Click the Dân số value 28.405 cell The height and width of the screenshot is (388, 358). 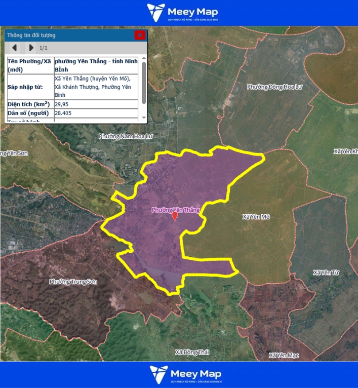click(96, 113)
